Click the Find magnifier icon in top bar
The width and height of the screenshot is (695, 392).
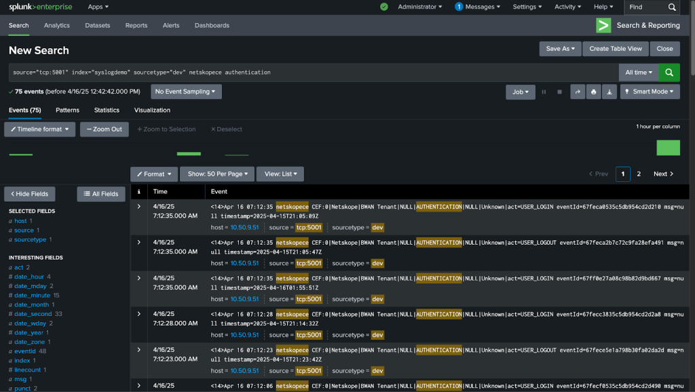[x=672, y=7]
